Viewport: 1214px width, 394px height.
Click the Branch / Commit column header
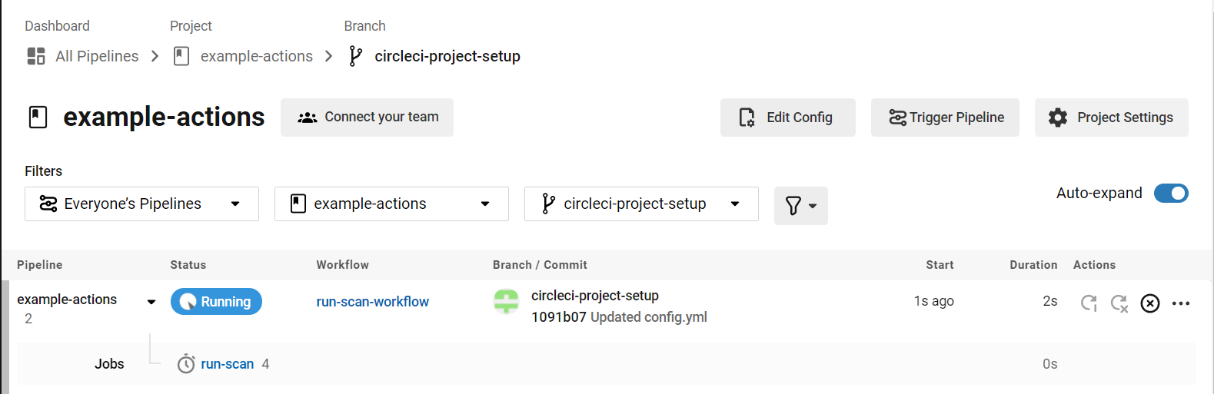pyautogui.click(x=540, y=265)
